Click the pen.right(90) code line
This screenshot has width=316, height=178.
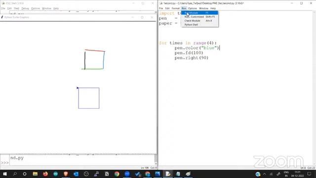pyautogui.click(x=192, y=58)
